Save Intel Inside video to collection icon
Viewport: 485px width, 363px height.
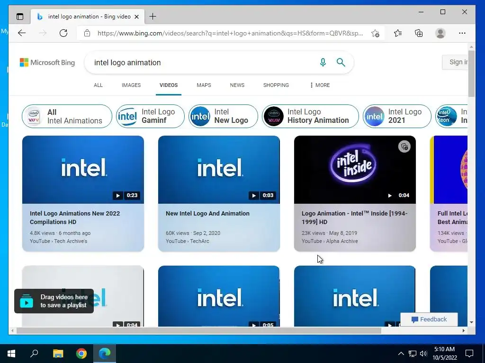(x=404, y=147)
